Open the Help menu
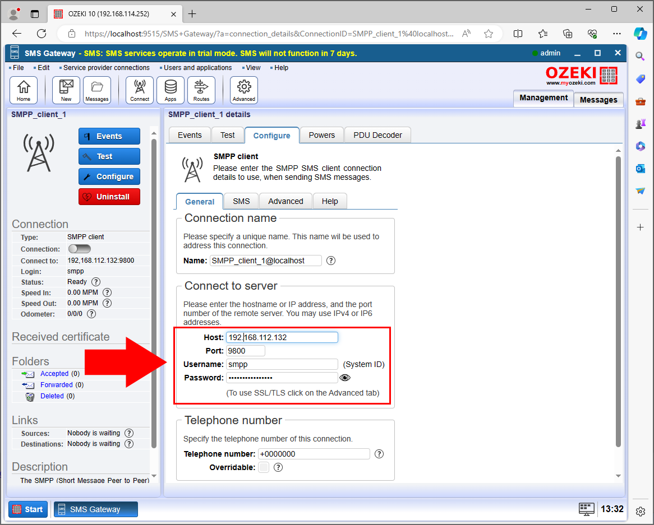The height and width of the screenshot is (525, 654). (281, 67)
